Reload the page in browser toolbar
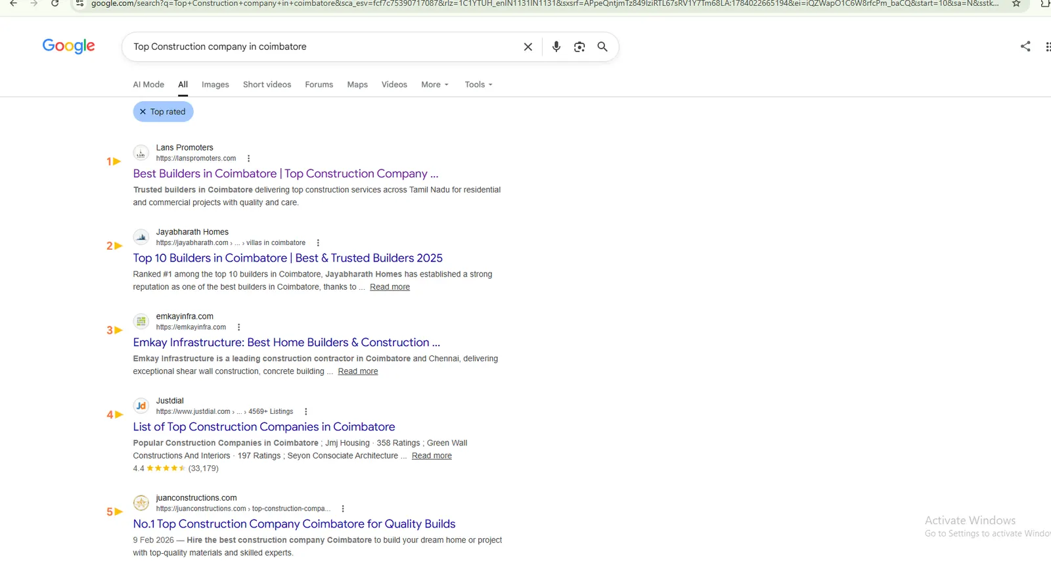 (55, 4)
